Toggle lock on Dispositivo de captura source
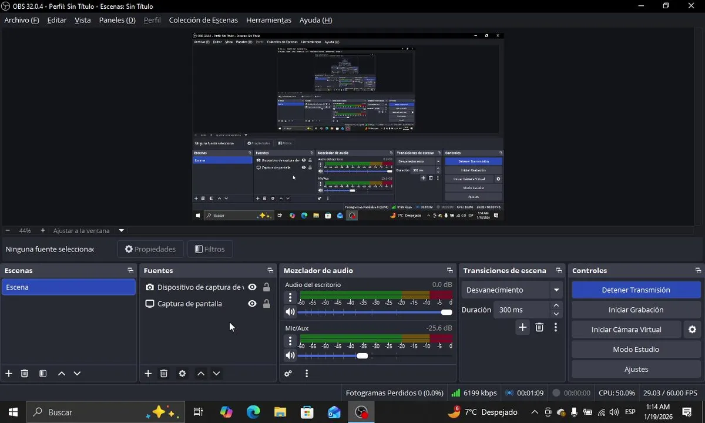The image size is (705, 423). coord(267,287)
